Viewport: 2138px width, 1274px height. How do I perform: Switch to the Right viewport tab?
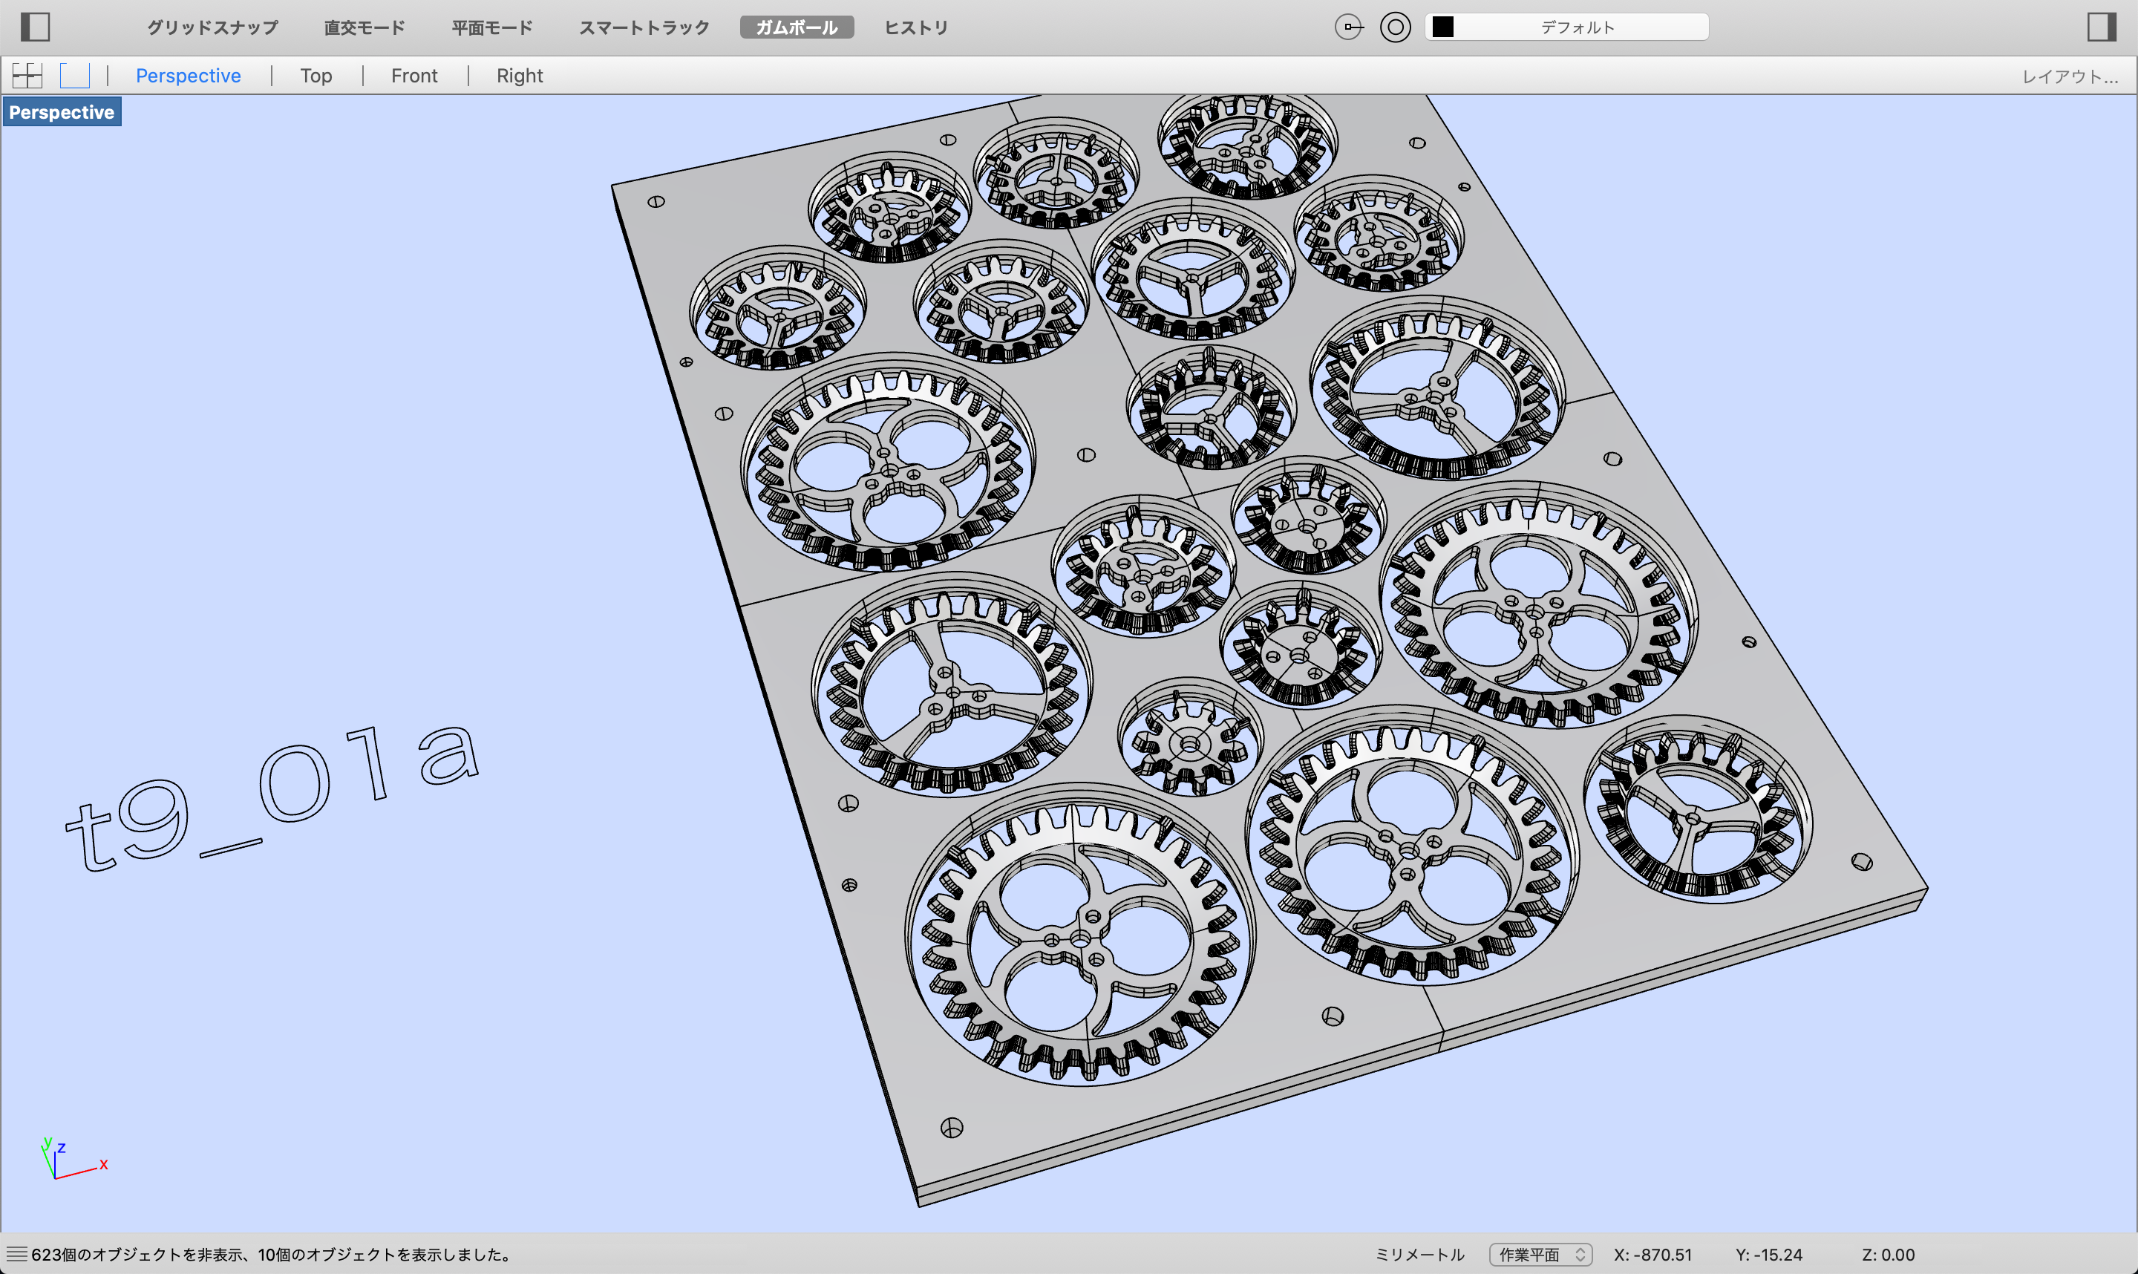click(x=519, y=76)
